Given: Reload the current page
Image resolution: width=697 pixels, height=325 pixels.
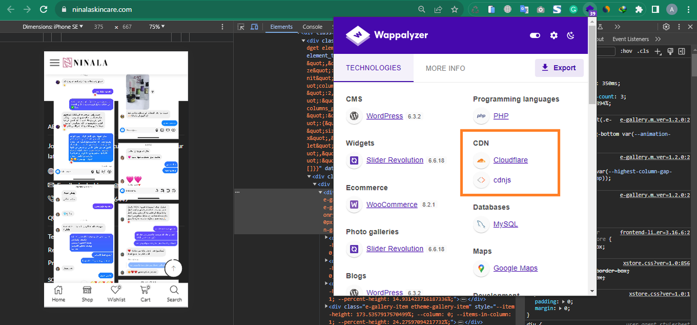Looking at the screenshot, I should [x=44, y=9].
